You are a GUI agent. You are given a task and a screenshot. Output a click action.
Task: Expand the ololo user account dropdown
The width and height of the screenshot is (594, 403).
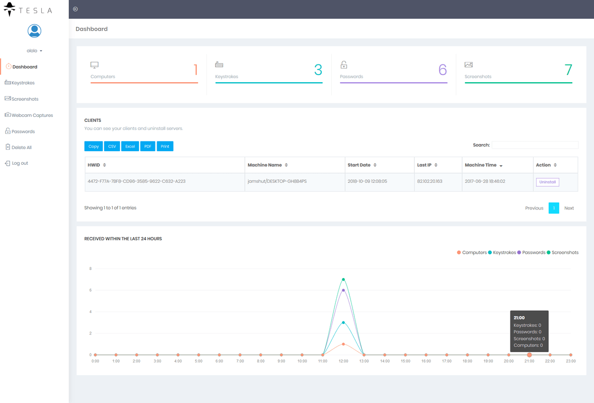point(34,50)
